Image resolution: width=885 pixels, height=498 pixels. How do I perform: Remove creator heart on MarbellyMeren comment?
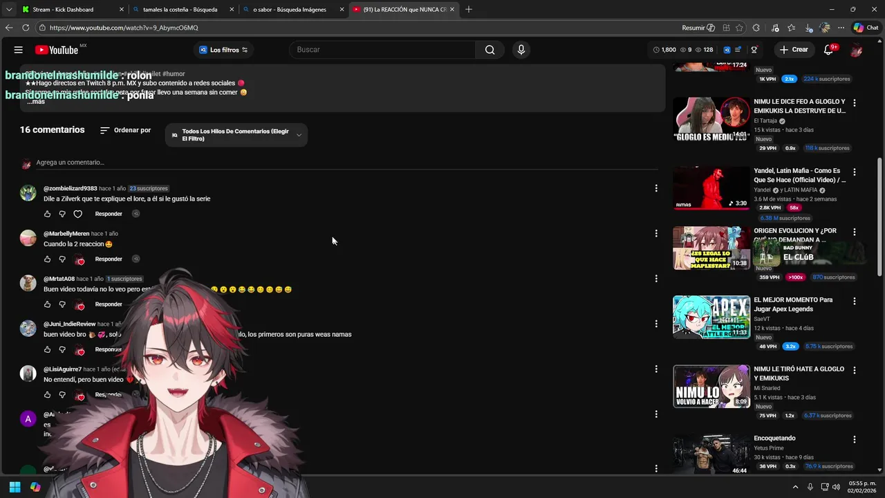80,260
